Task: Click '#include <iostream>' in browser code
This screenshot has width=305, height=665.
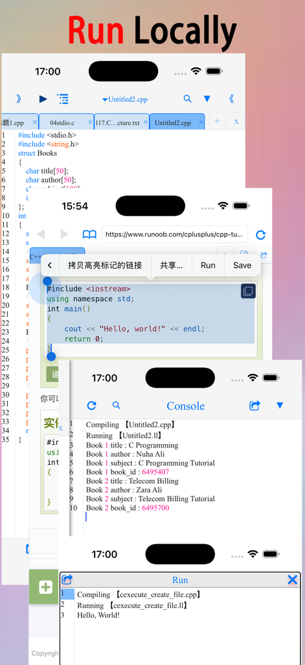Action: (x=89, y=289)
